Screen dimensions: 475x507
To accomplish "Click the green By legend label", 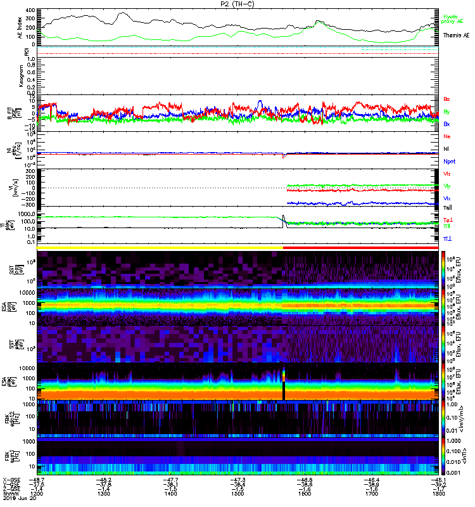I will pyautogui.click(x=446, y=112).
